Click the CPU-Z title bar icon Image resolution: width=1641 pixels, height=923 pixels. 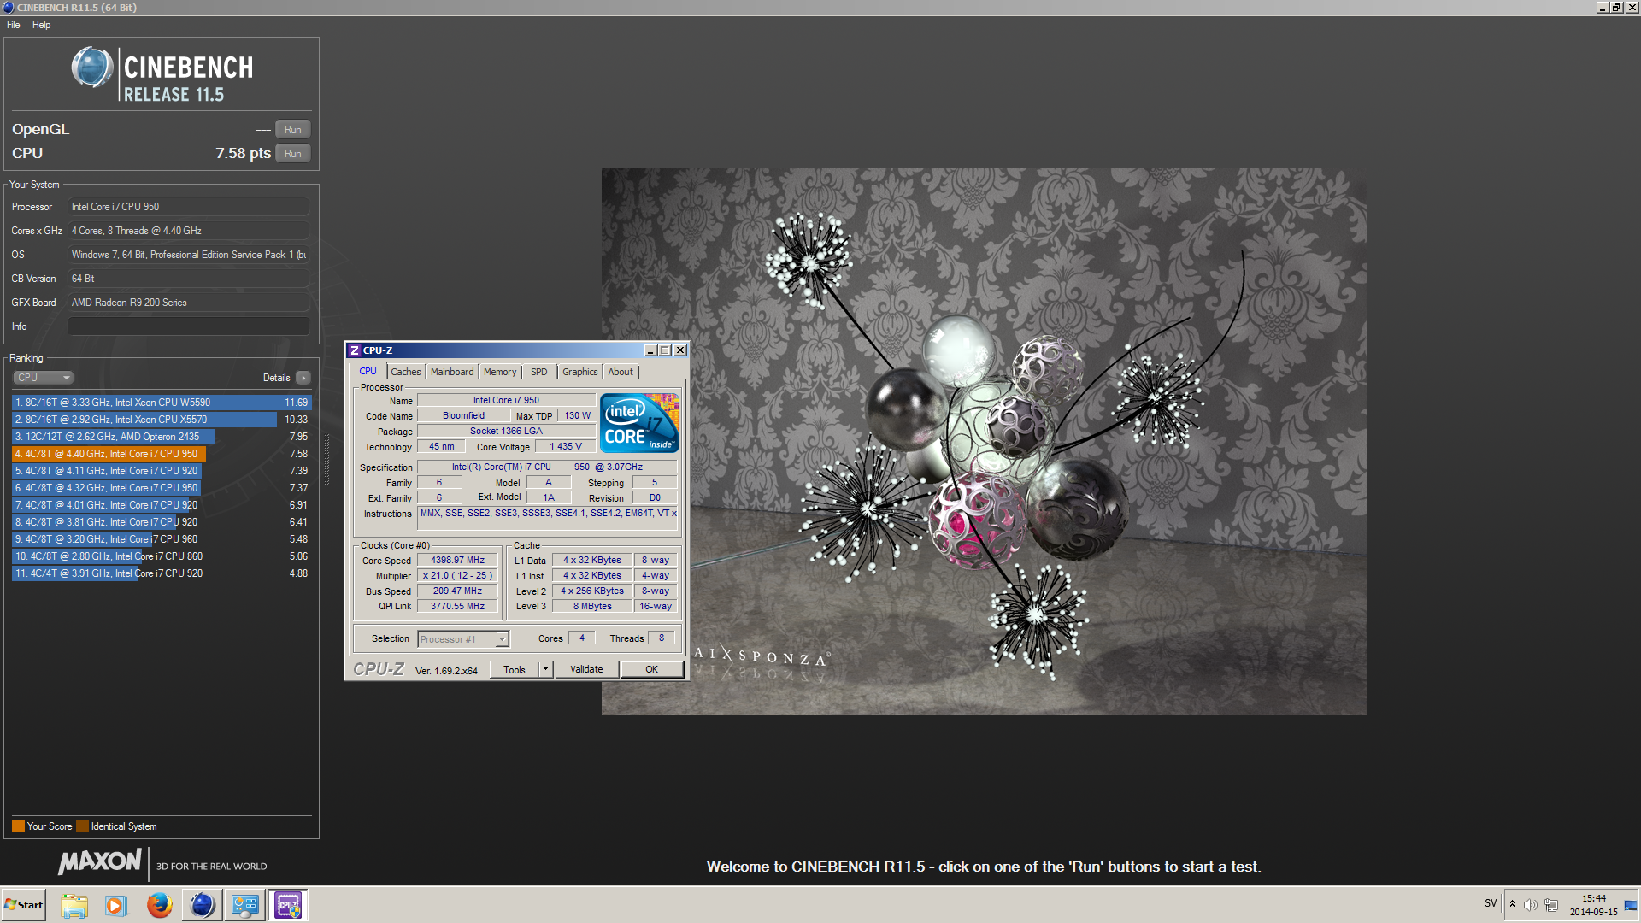[x=355, y=350]
